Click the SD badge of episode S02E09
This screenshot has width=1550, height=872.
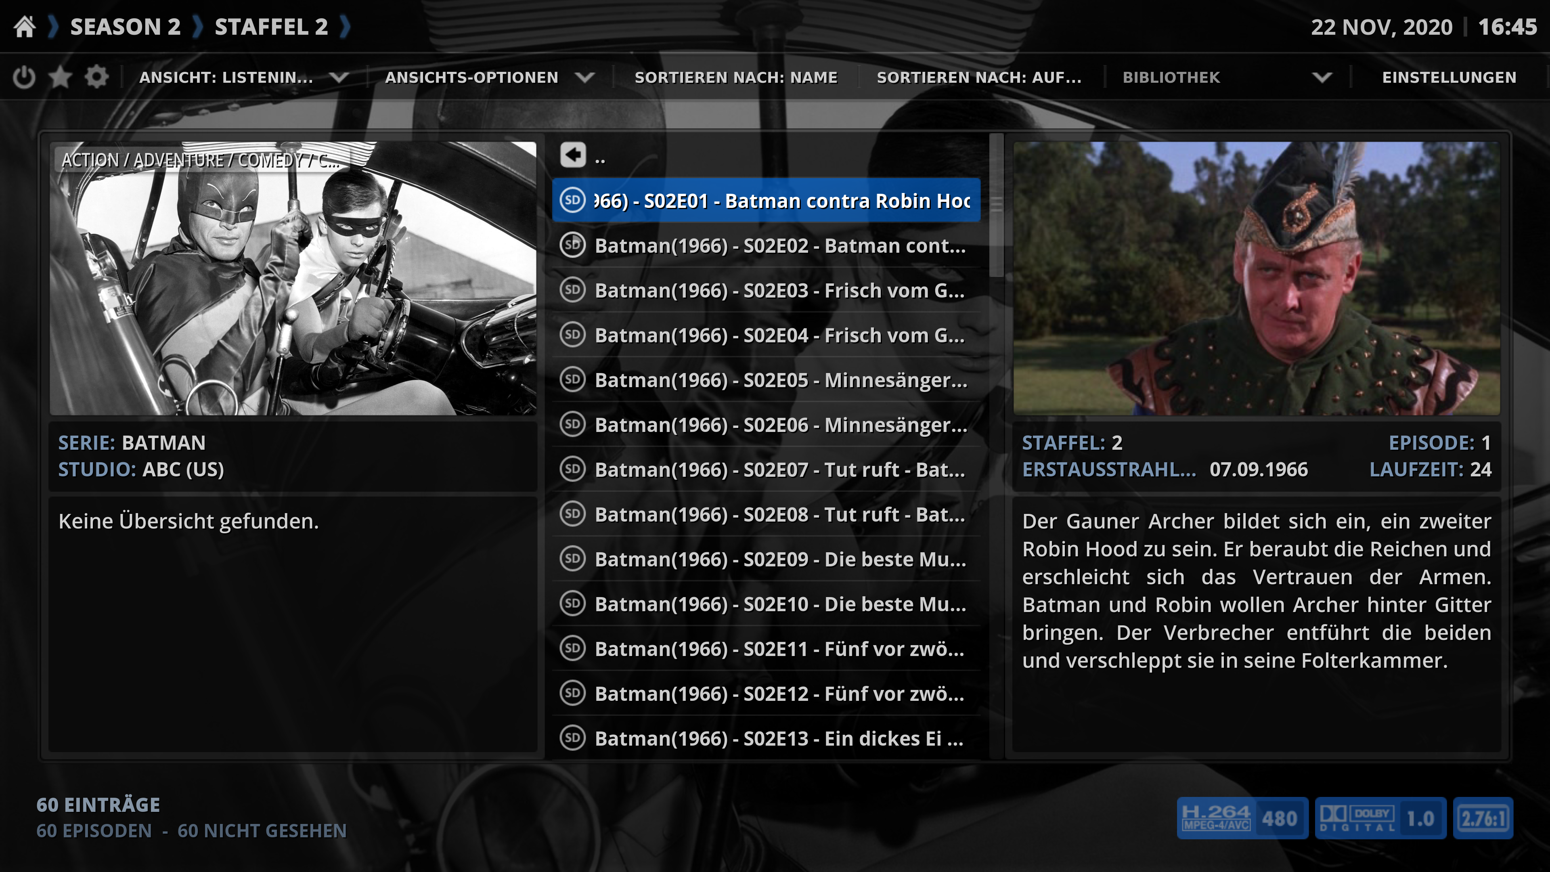point(572,558)
